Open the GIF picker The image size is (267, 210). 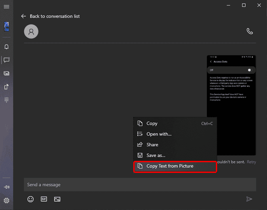pos(44,199)
